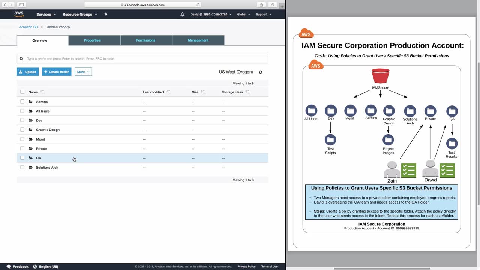This screenshot has width=480, height=270.
Task: Open the AWS notifications bell
Action: [x=182, y=14]
